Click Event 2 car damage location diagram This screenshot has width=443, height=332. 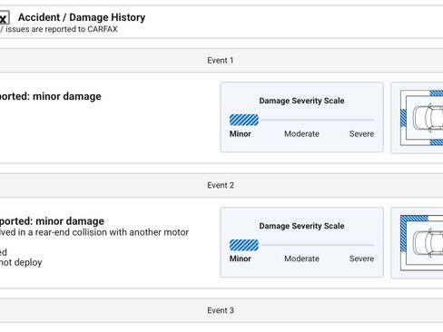coord(421,243)
